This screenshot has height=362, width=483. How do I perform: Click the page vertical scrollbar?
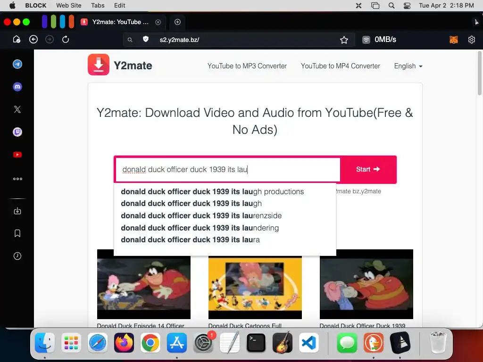pyautogui.click(x=479, y=74)
